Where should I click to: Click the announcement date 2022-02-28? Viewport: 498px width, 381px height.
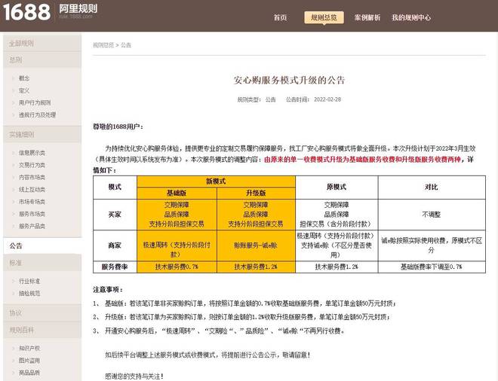(327, 99)
